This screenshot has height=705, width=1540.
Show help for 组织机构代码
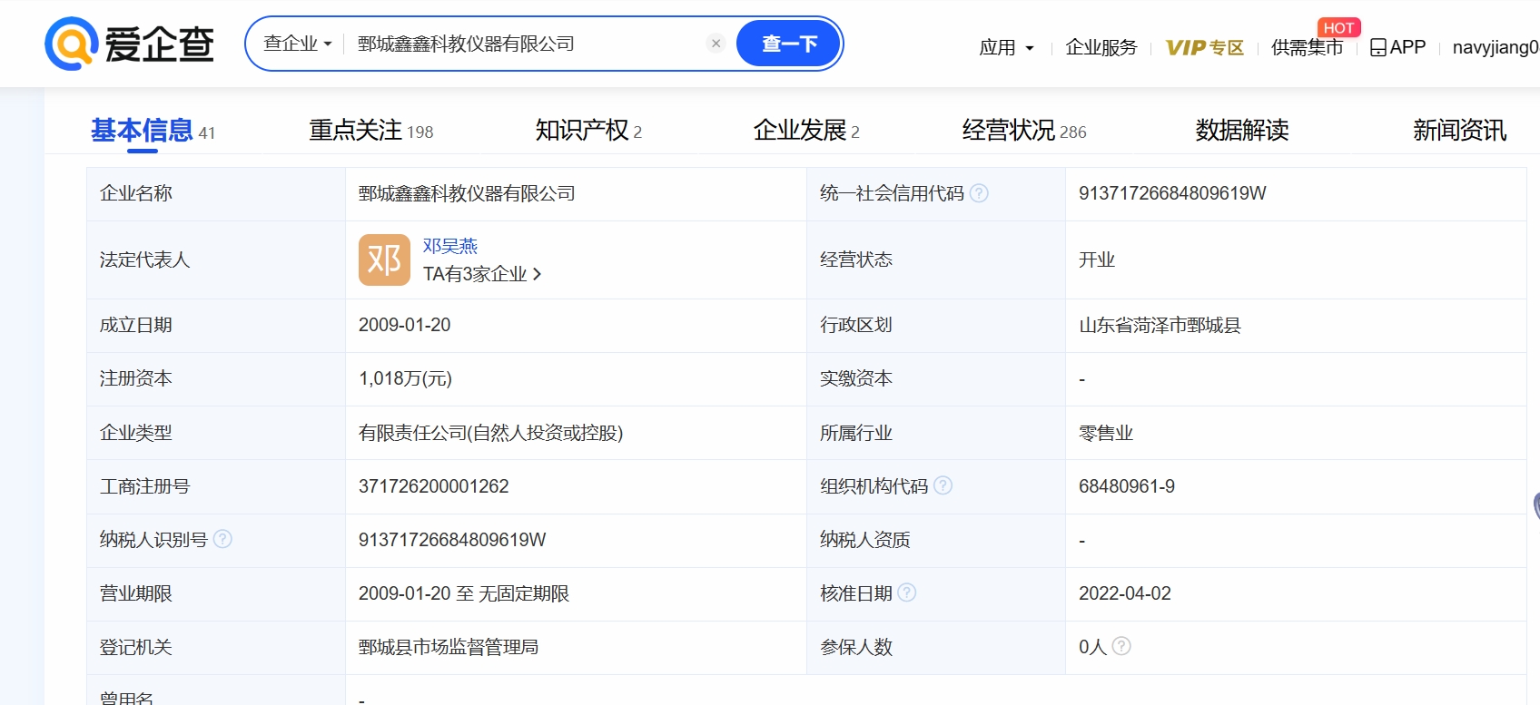943,485
